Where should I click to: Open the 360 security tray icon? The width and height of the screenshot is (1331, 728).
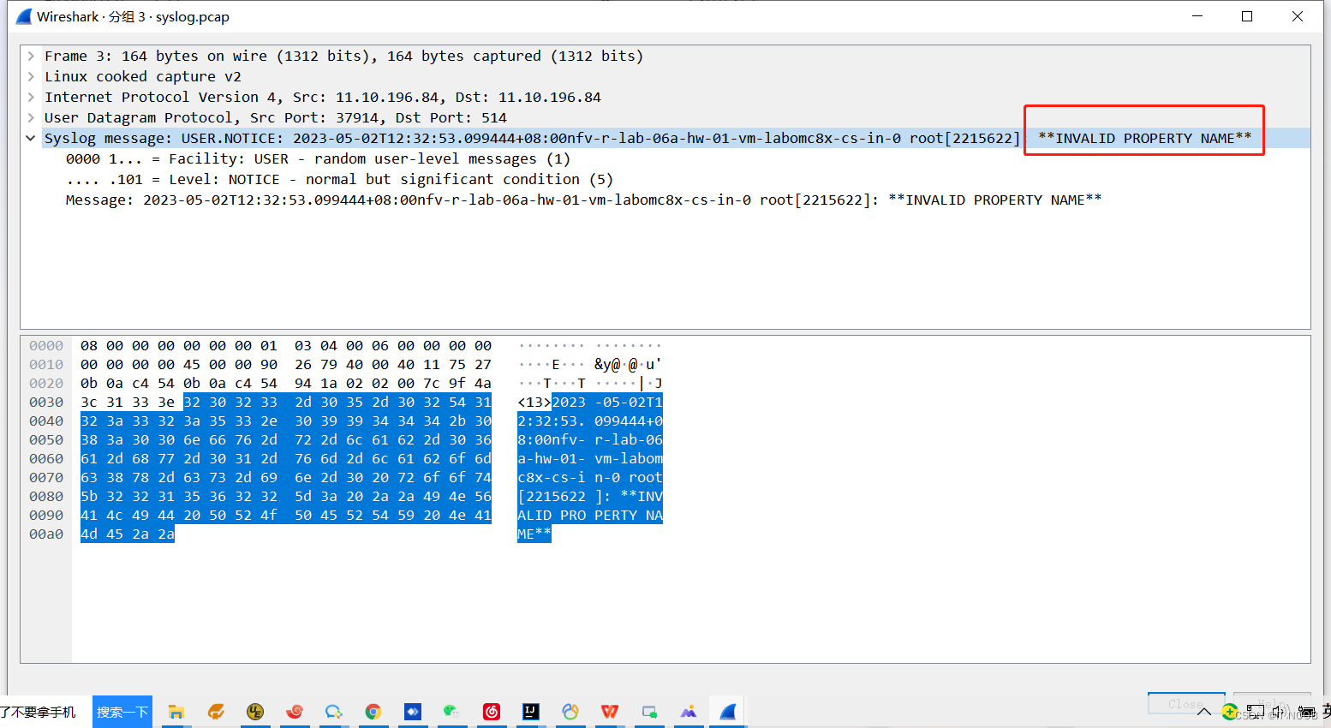tap(1229, 712)
